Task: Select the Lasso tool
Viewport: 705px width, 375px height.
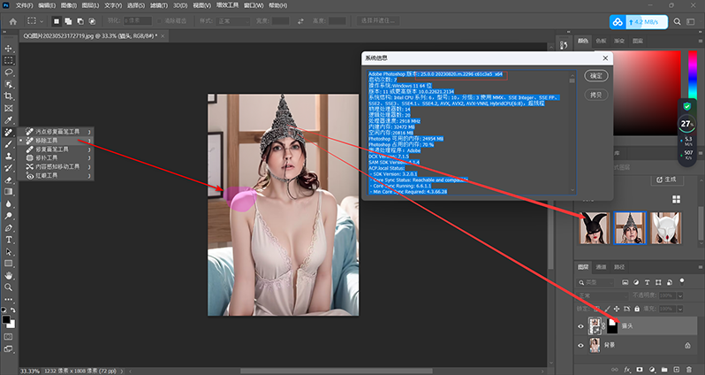Action: (x=9, y=72)
